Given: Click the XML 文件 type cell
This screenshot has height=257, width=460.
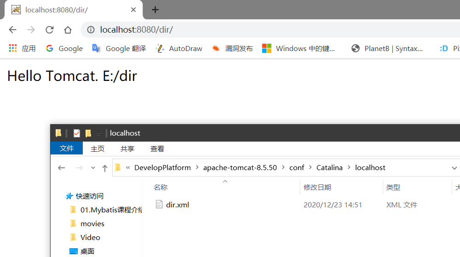Looking at the screenshot, I should point(402,205).
